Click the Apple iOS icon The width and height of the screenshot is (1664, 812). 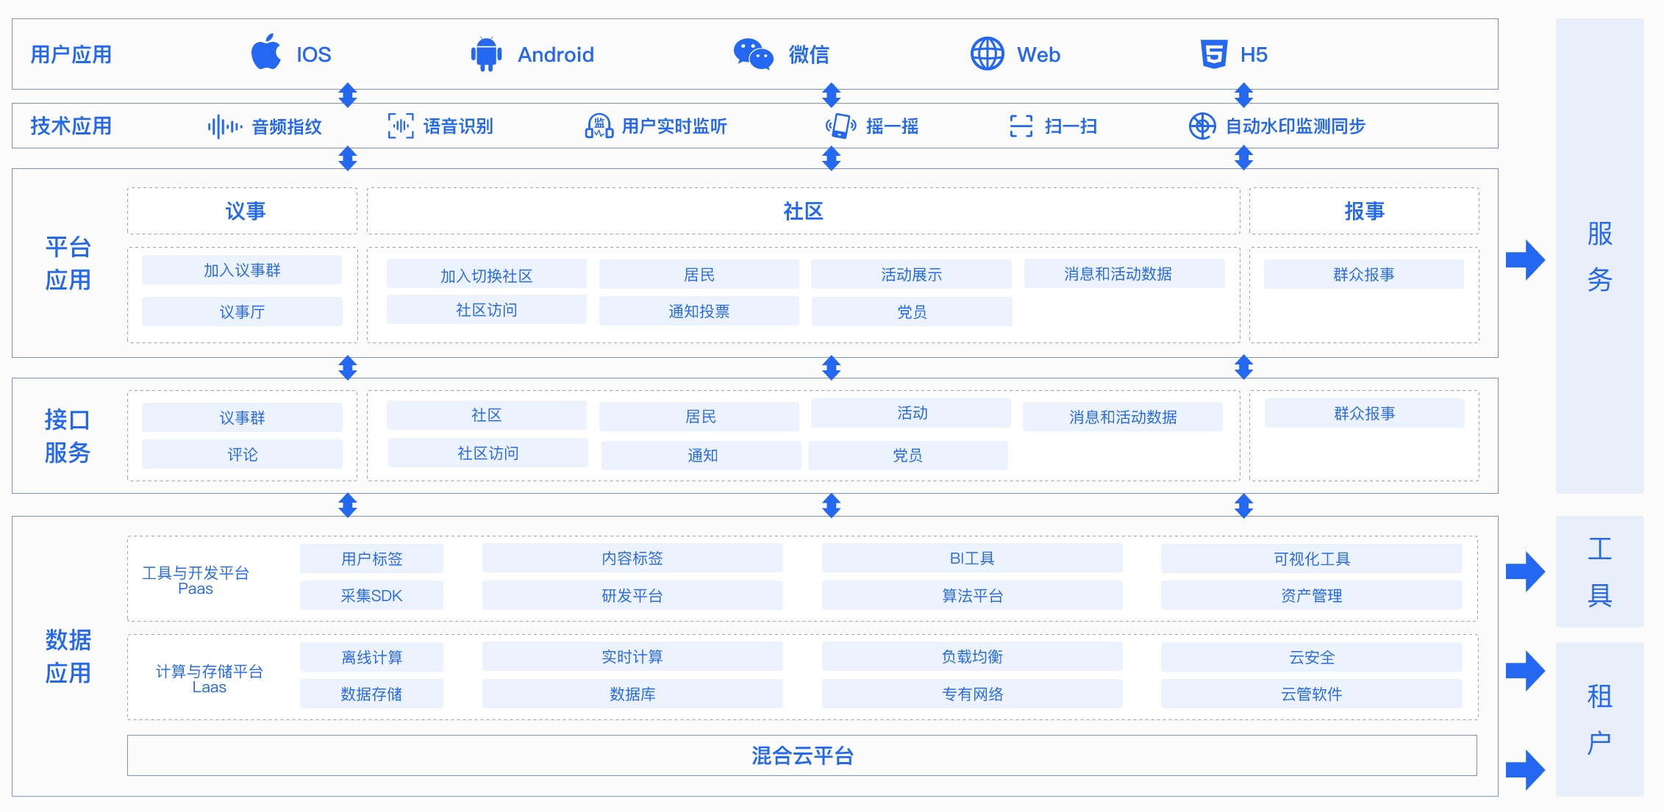click(266, 53)
